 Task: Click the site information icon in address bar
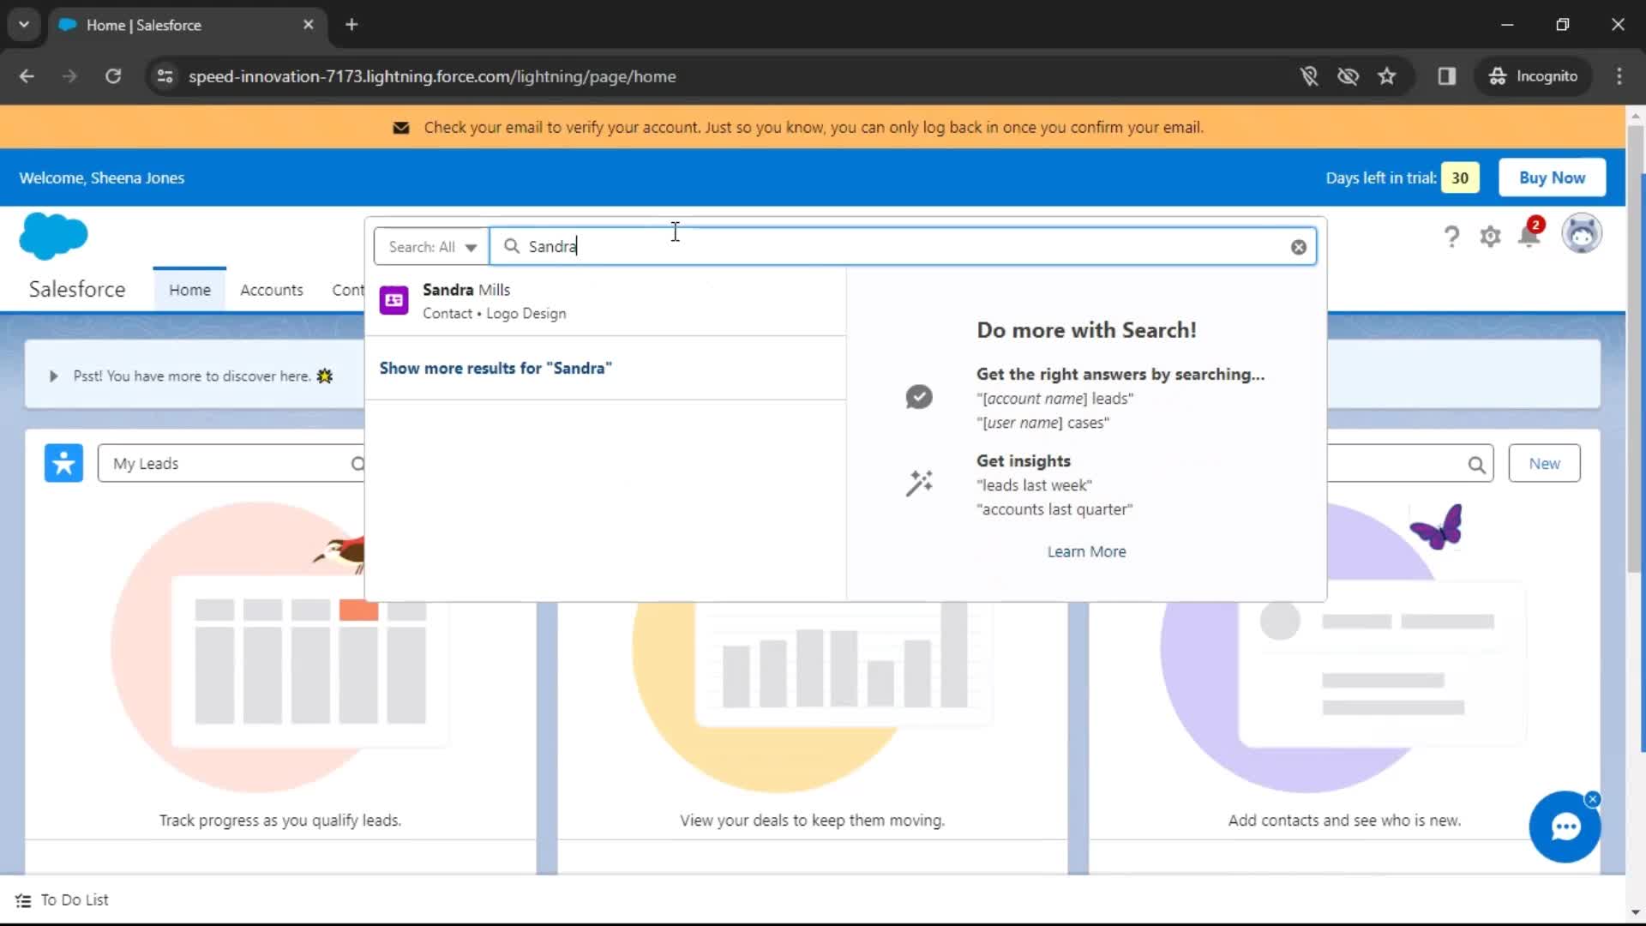point(165,76)
